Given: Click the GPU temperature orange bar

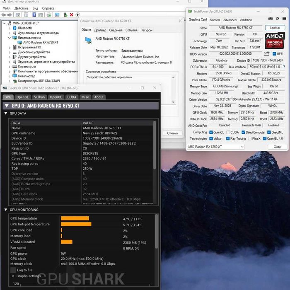Looking at the screenshot, I should click(75, 218).
